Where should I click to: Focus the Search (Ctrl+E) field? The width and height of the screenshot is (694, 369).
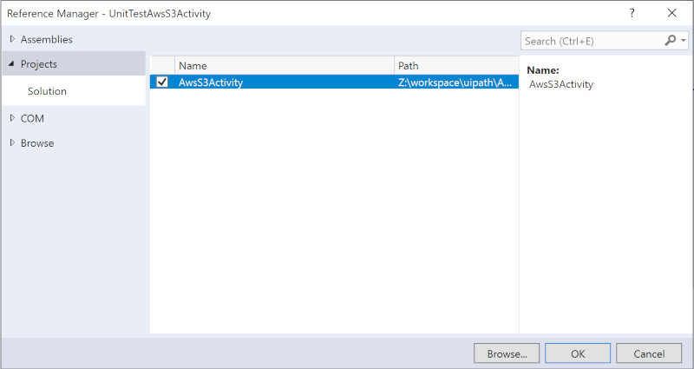[590, 41]
